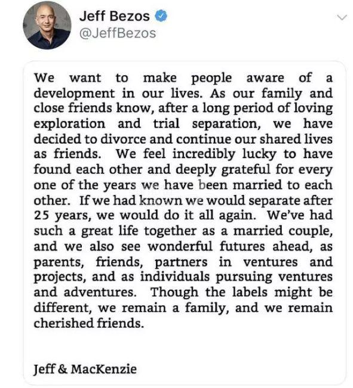Click the line starting 'We want to make'
Image resolution: width=353 pixels, height=388 pixels.
(183, 78)
